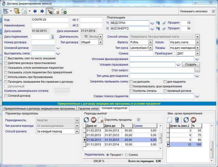Image resolution: width=218 pixels, height=167 pixels.
Task: Click scrollbar thumb in Периоды выплат table
Action: pos(160,138)
